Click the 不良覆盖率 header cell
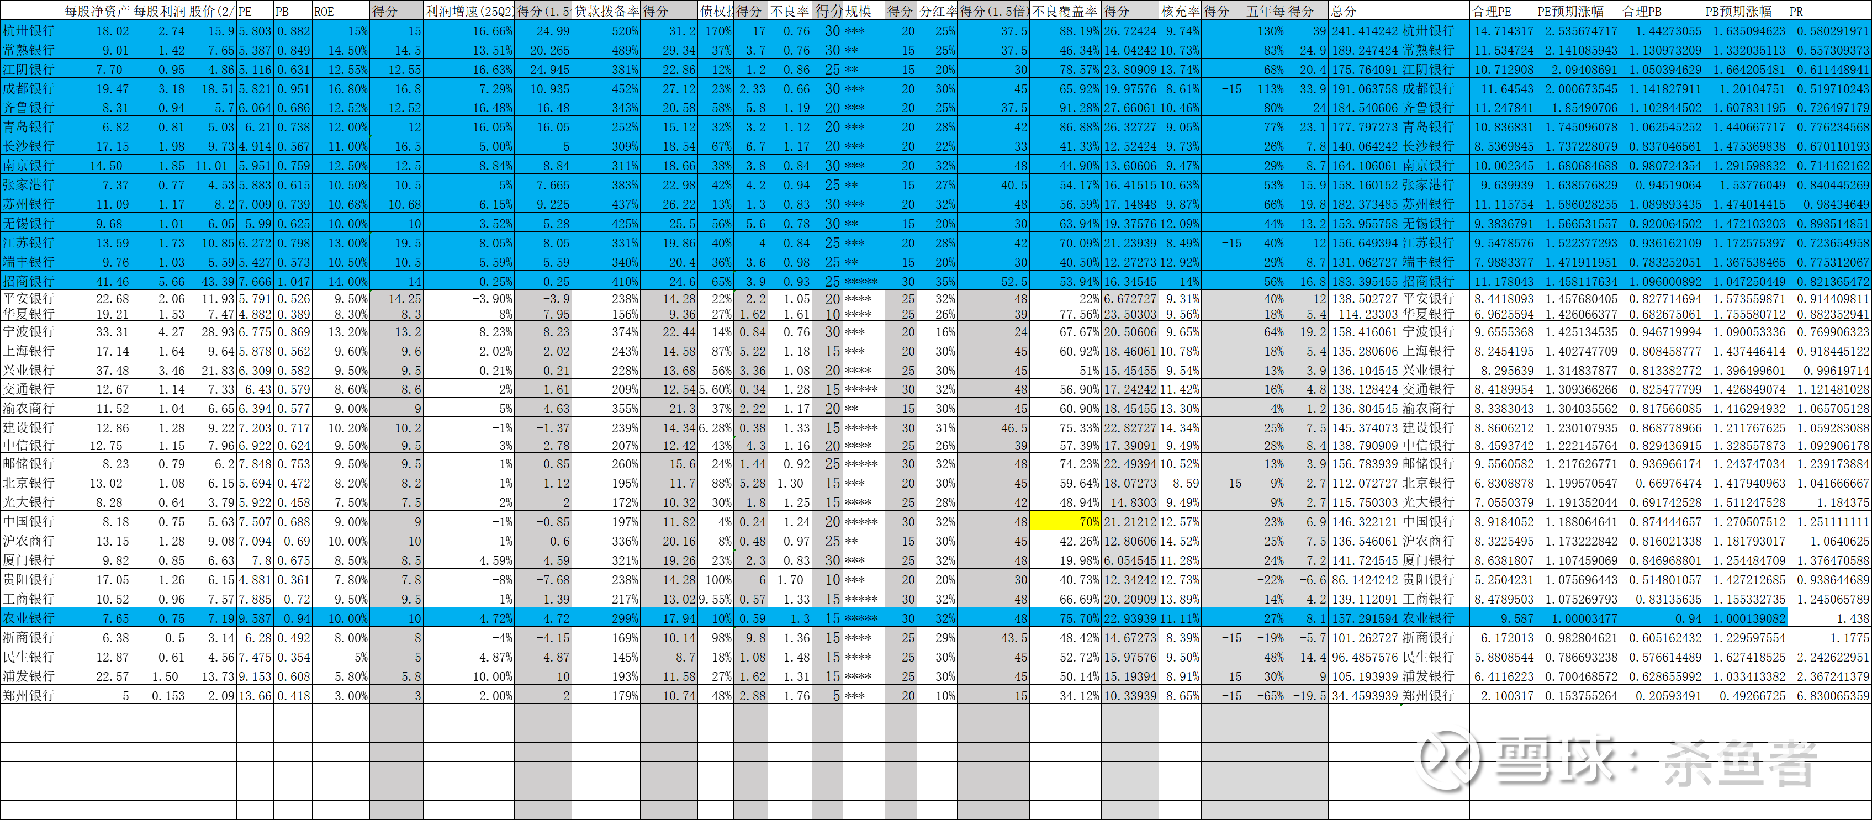Viewport: 1872px width, 820px height. point(1065,11)
